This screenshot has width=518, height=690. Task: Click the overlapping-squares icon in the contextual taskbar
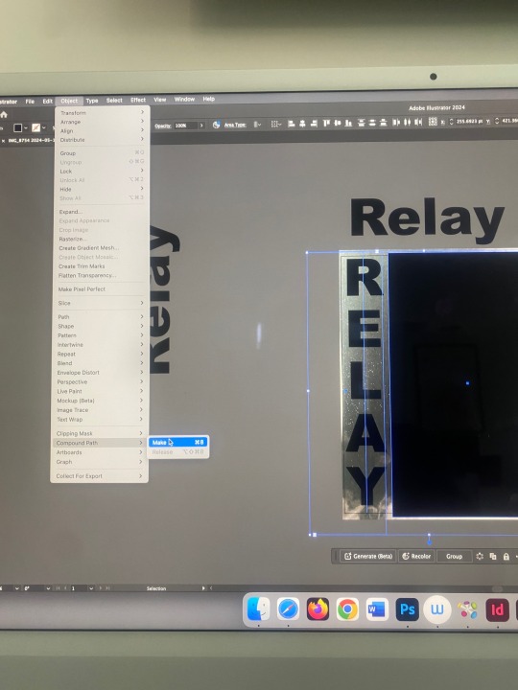493,556
